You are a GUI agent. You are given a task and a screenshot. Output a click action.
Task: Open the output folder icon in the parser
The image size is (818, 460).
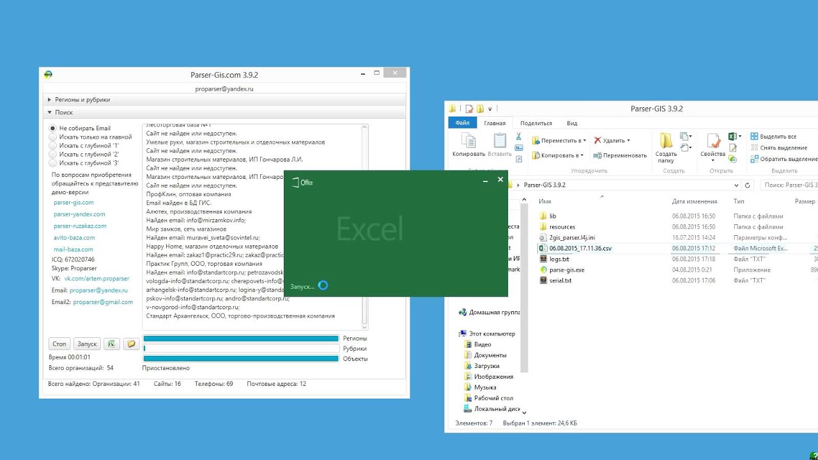(131, 344)
